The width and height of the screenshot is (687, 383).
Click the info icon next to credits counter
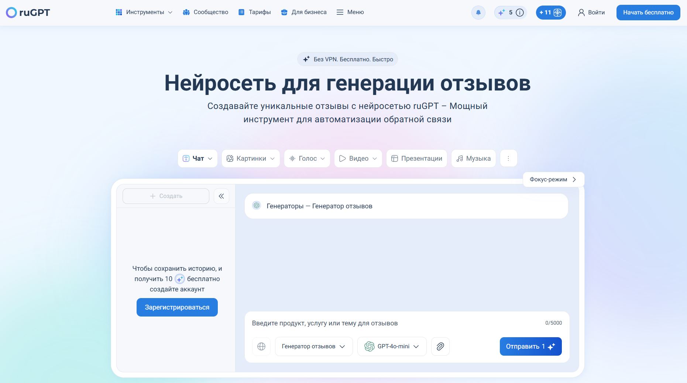519,12
